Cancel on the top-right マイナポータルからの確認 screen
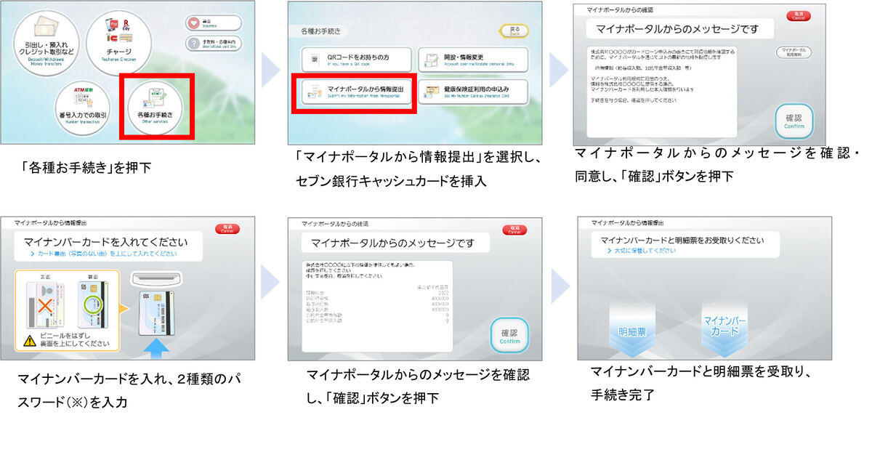 [x=800, y=17]
